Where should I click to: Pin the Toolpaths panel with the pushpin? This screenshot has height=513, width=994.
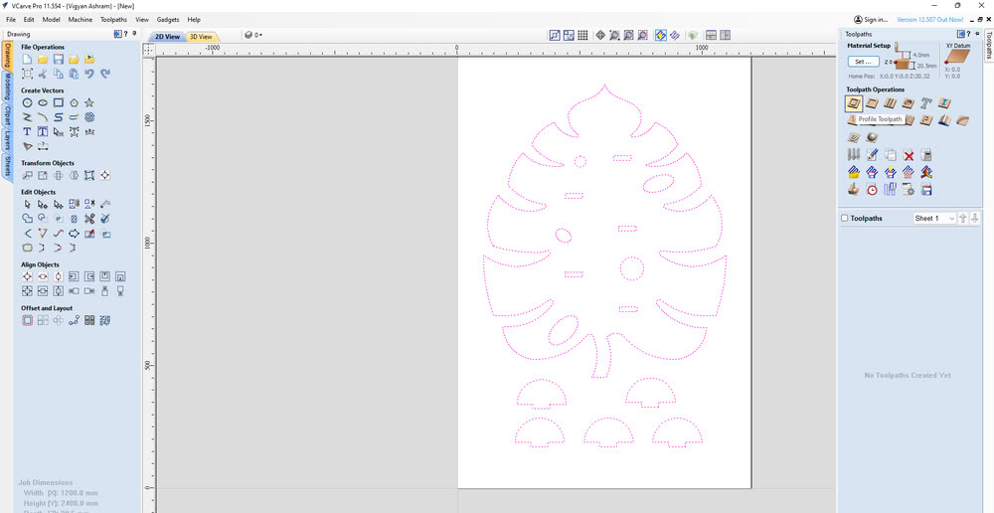979,34
